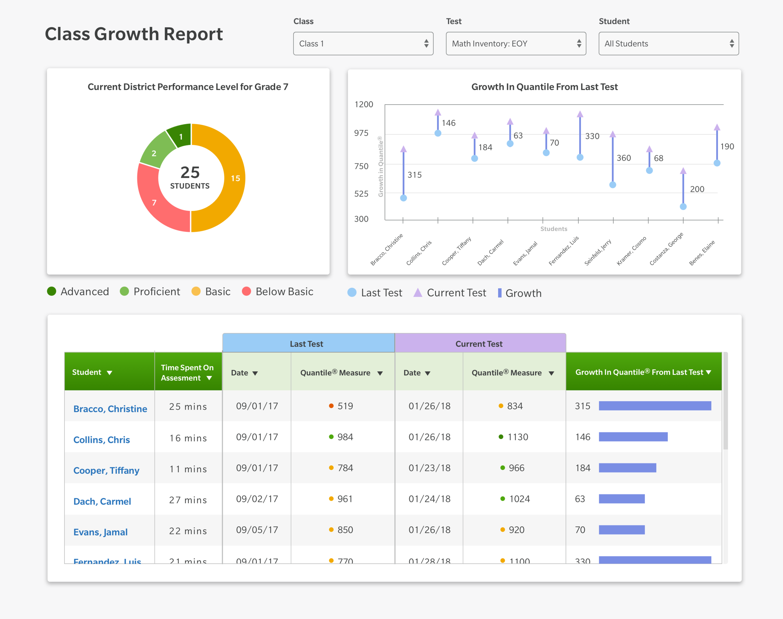Open the Math Inventory: EOY test dropdown
Viewport: 783px width, 619px height.
tap(516, 44)
